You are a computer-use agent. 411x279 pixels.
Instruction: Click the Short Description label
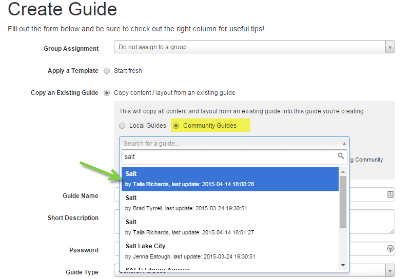(x=73, y=218)
